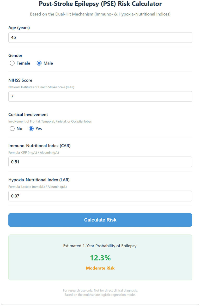The width and height of the screenshot is (200, 306).
Task: Click the 12.3% probability result
Action: (x=100, y=258)
